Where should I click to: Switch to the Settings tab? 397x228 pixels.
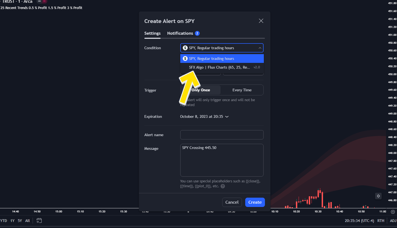(x=152, y=33)
